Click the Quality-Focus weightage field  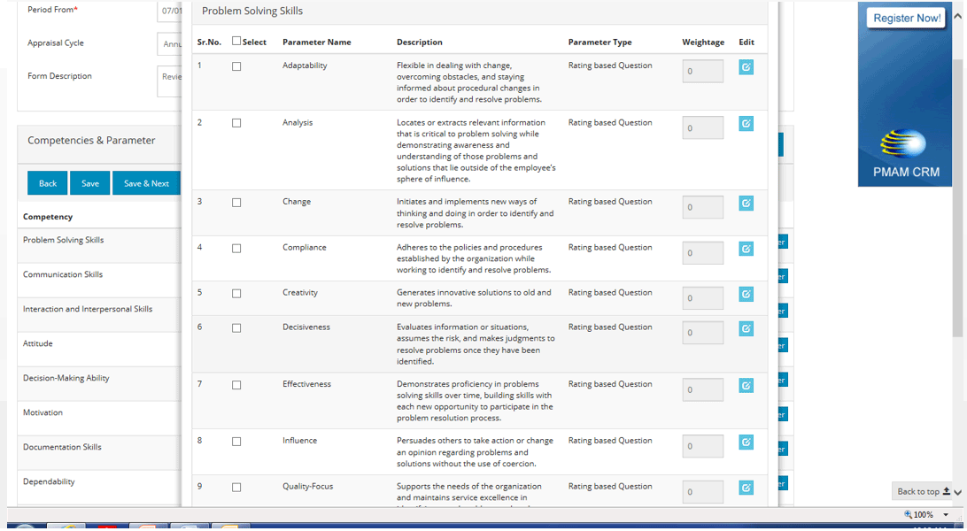coord(702,492)
